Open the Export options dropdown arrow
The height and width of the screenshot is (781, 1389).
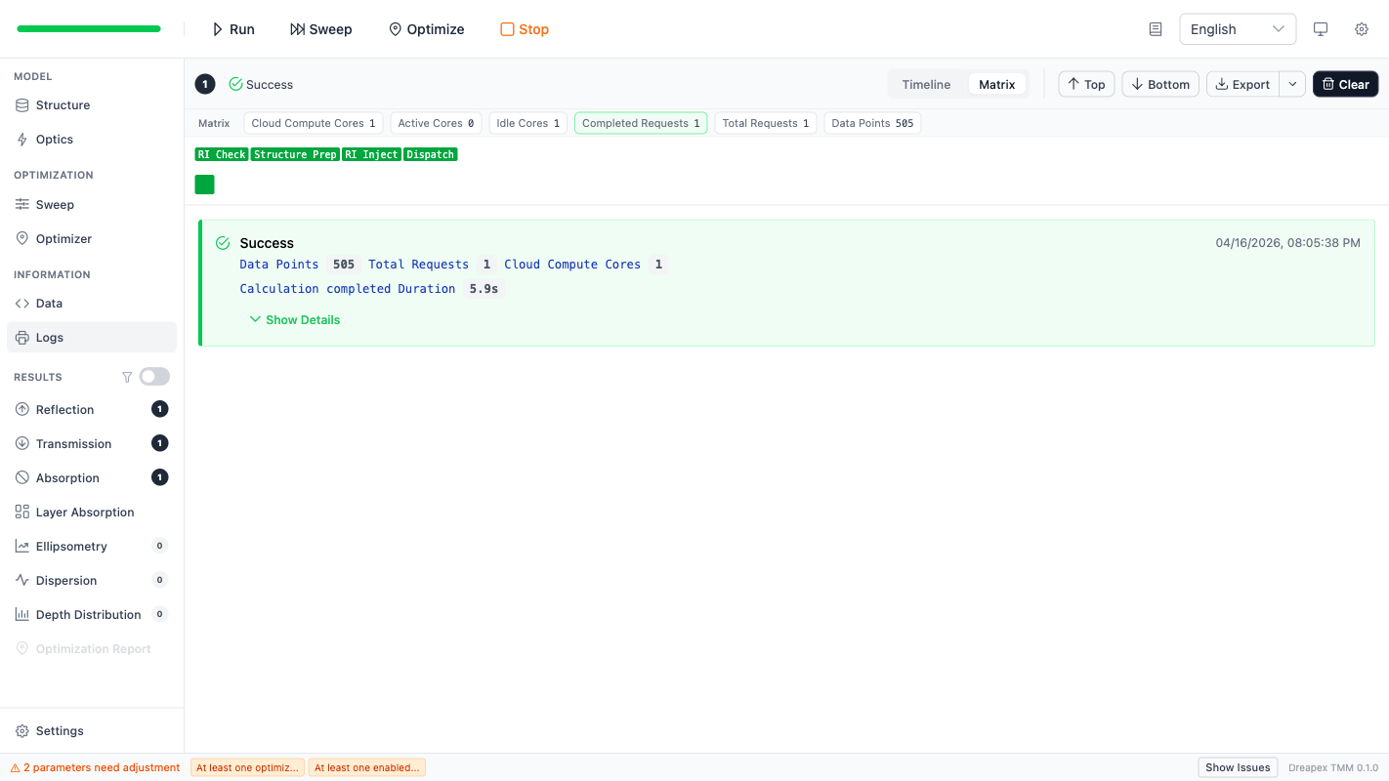1292,85
